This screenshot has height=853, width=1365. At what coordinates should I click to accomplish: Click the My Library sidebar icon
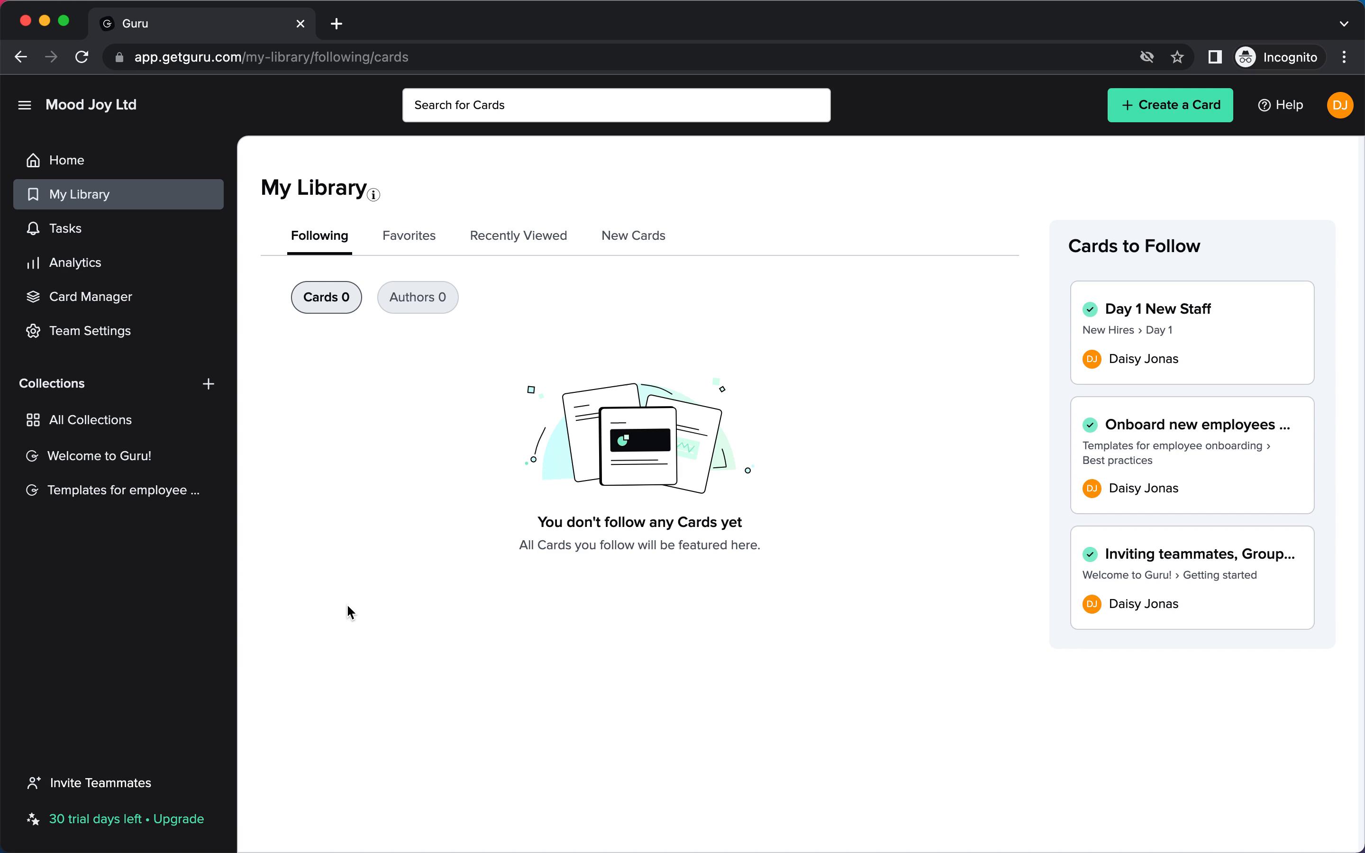32,194
